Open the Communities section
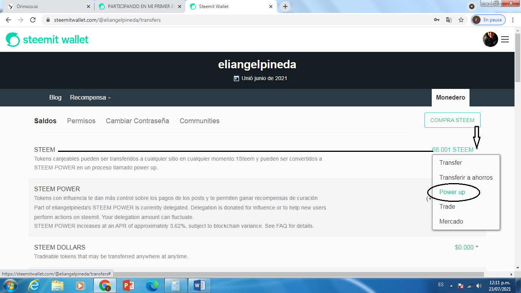 199,121
